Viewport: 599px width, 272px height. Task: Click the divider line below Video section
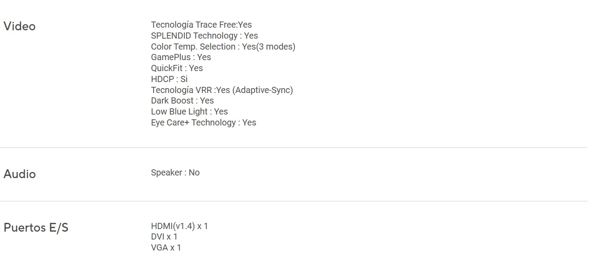click(x=294, y=148)
